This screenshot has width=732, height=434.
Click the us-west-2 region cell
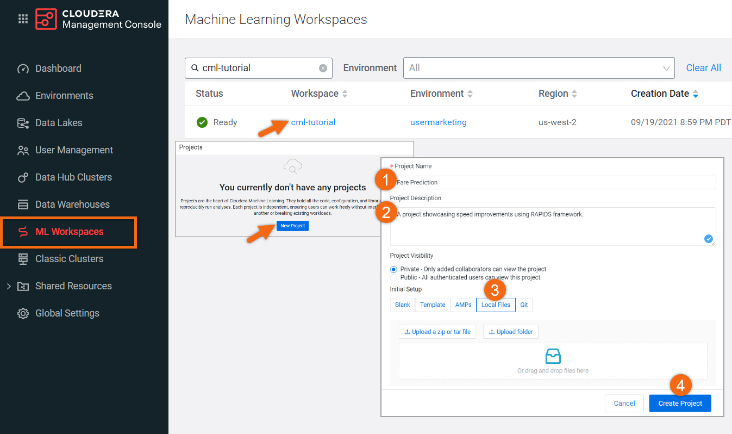[558, 122]
